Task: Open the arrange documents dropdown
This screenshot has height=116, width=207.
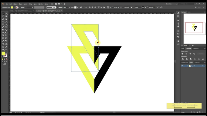Action: pos(60,4)
